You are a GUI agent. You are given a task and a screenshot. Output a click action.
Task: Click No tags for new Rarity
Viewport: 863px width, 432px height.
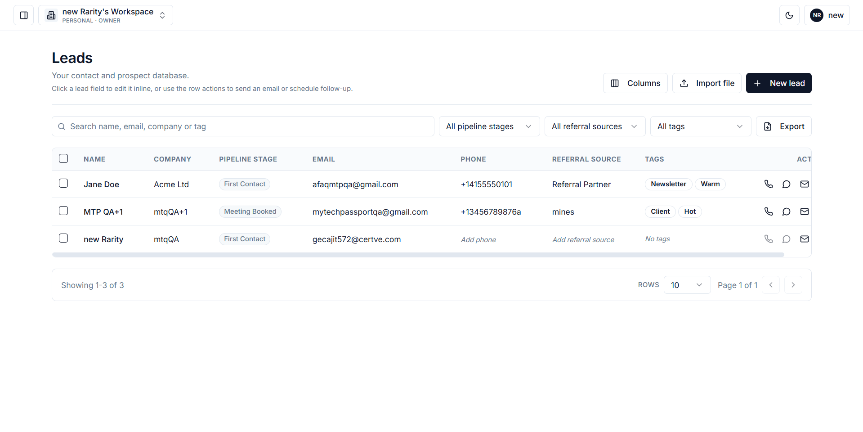click(x=657, y=239)
